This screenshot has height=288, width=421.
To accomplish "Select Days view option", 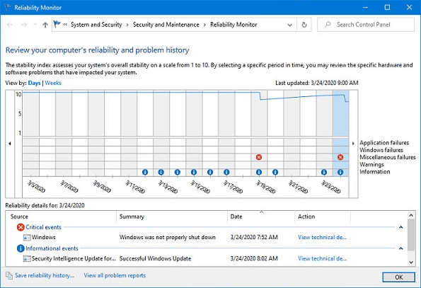I will coord(34,83).
